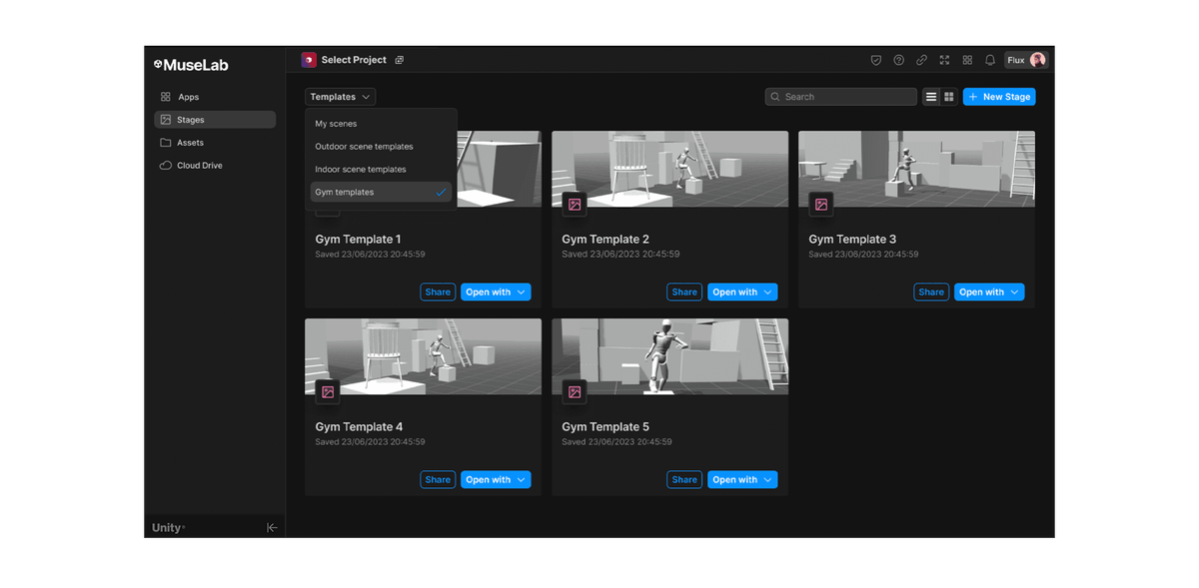Share Gym Template 2
The height and width of the screenshot is (588, 1199).
click(684, 293)
